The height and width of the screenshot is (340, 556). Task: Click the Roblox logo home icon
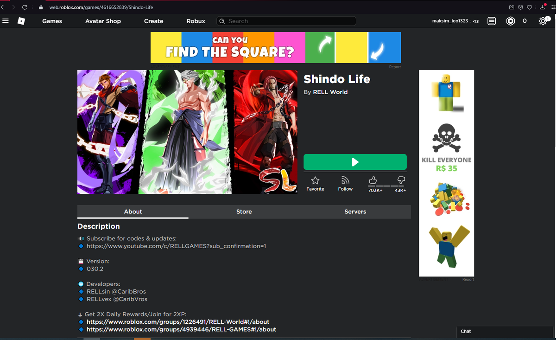[x=21, y=21]
